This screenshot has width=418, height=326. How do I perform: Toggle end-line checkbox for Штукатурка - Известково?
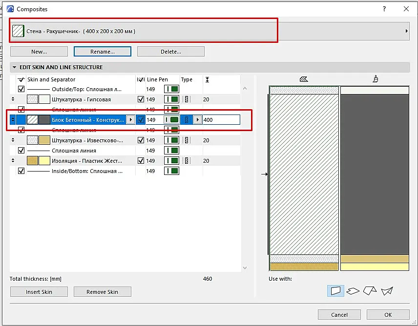[x=141, y=140]
